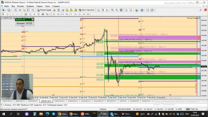The image size is (208, 117).
Task: Open the Calculator taskbar icon
Action: tap(35, 114)
